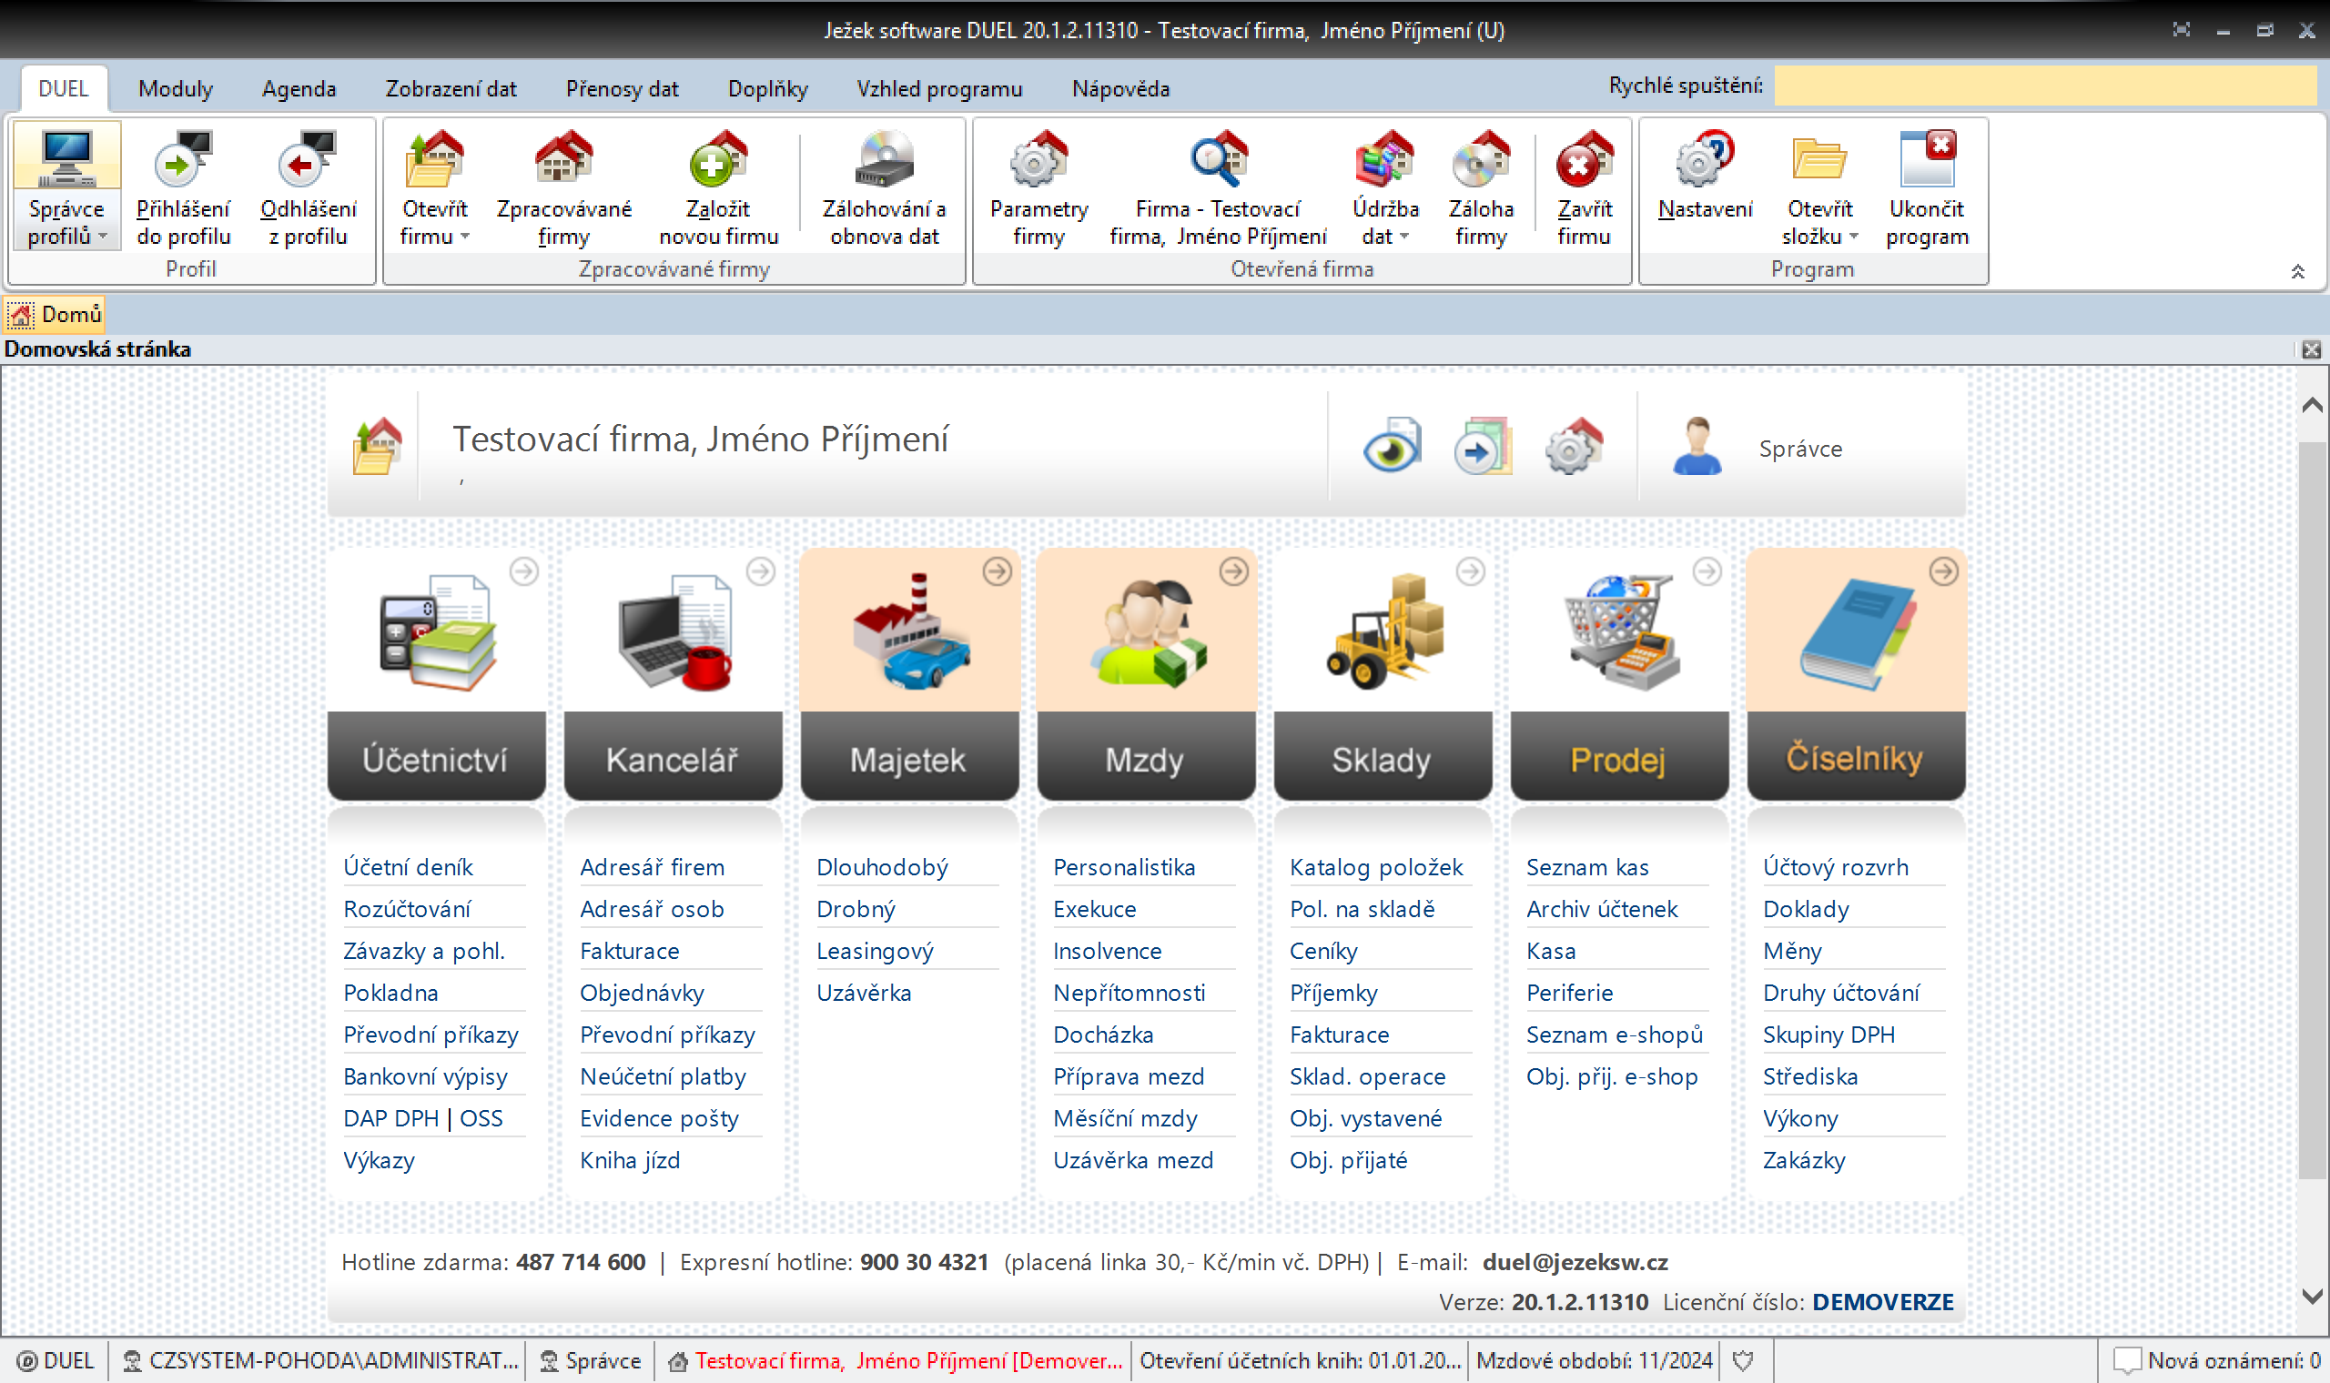
Task: Click Nová oznámení in status bar
Action: click(x=2216, y=1360)
